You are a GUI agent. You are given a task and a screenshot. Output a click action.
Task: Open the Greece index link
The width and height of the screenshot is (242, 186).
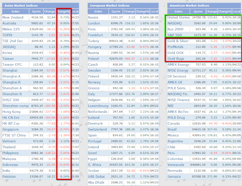tap(94, 88)
